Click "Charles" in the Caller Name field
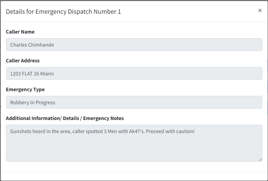 click(x=18, y=45)
